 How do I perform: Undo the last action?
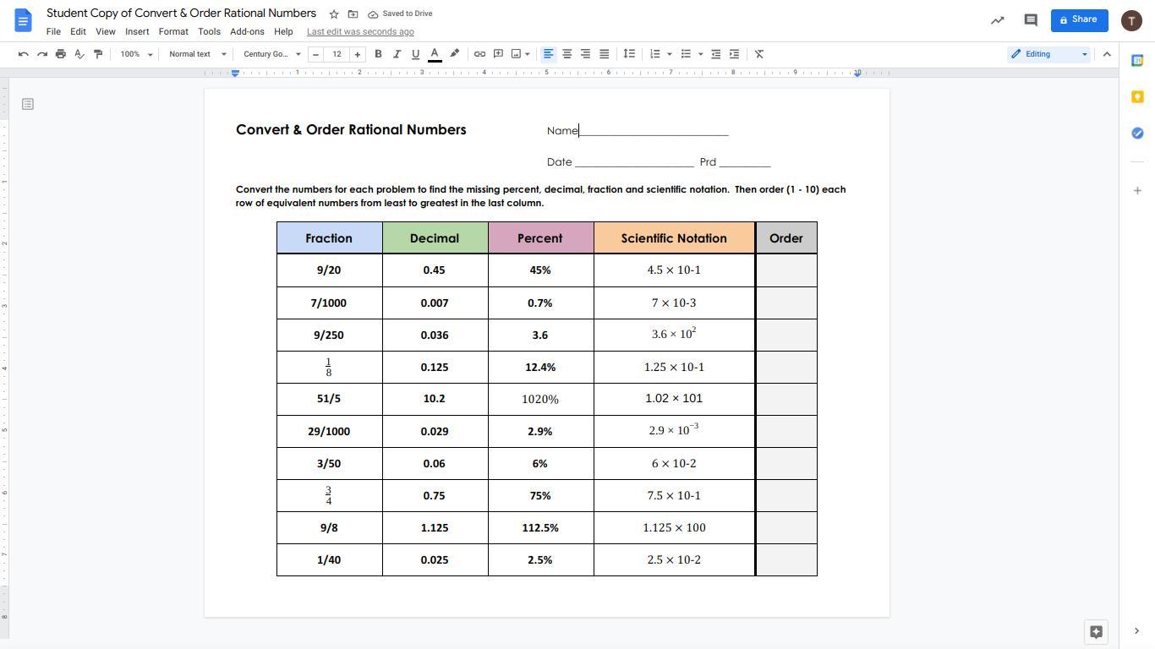pos(24,54)
